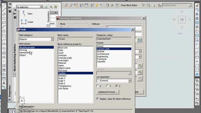Select the Move tool in right toolbar

[197, 27]
